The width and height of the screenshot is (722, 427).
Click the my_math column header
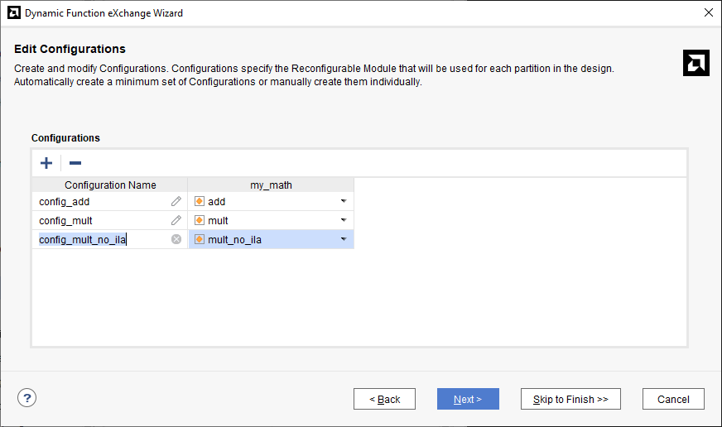pos(271,185)
